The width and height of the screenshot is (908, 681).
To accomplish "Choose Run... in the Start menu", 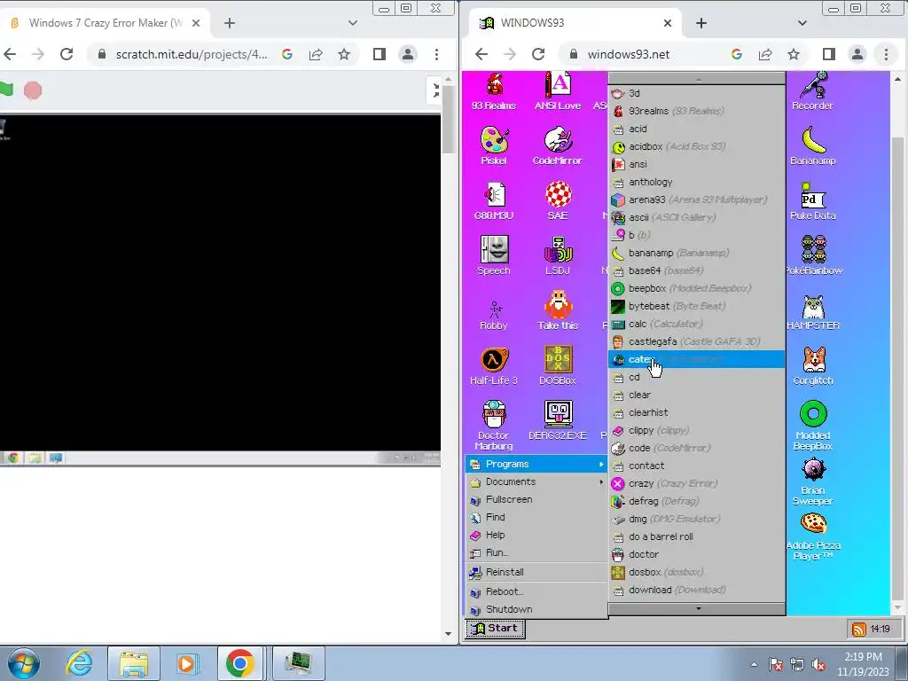I will [536, 552].
